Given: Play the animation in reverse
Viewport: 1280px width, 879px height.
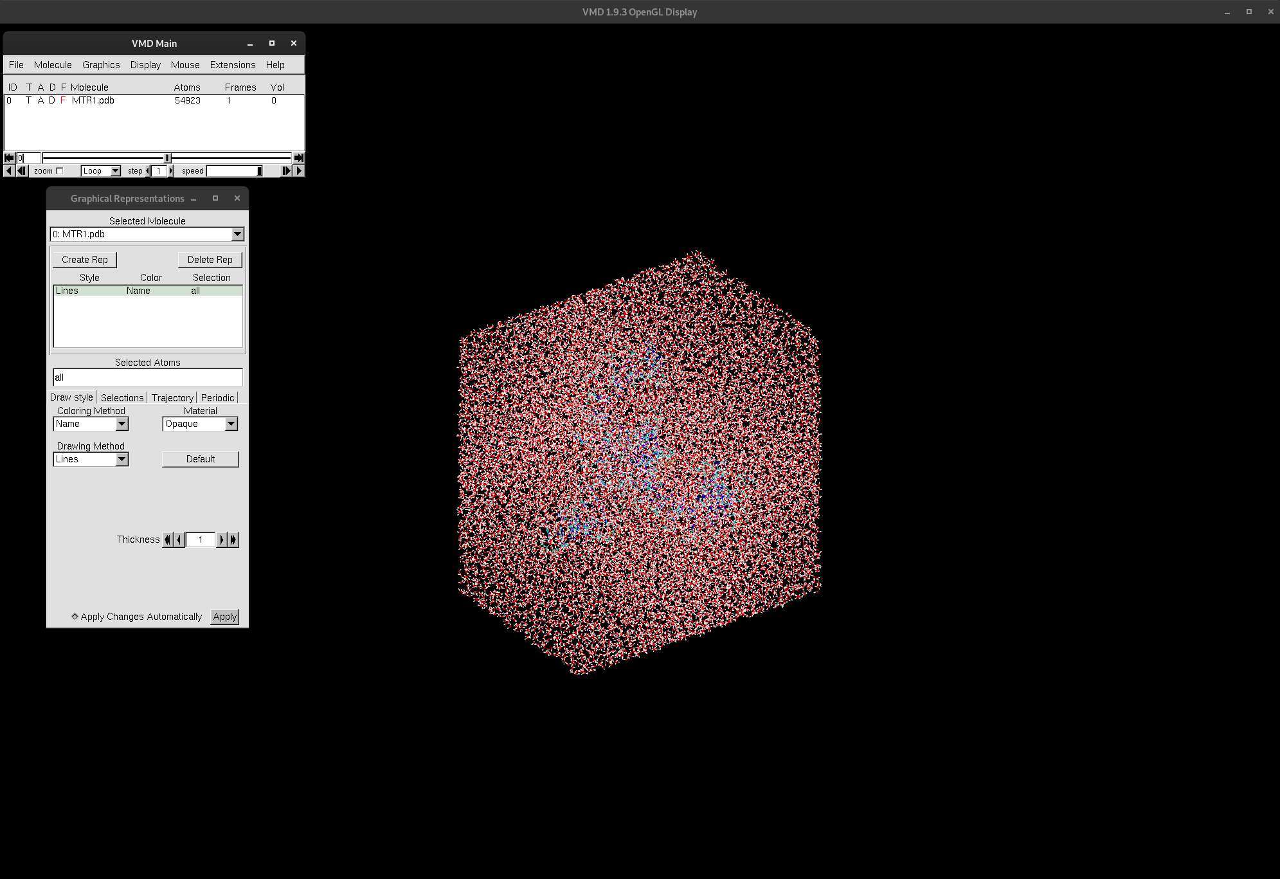Looking at the screenshot, I should (x=8, y=171).
